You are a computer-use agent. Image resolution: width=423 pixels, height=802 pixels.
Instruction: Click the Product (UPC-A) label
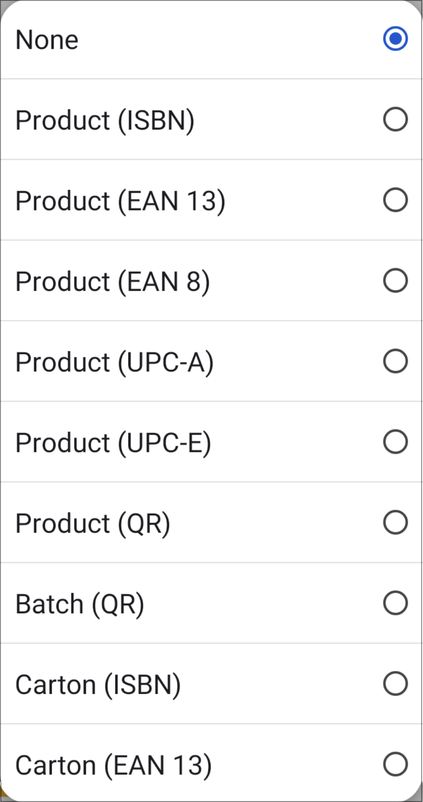point(115,362)
